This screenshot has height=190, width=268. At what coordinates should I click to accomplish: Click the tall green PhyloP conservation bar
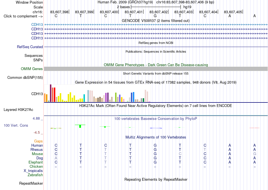[80, 126]
